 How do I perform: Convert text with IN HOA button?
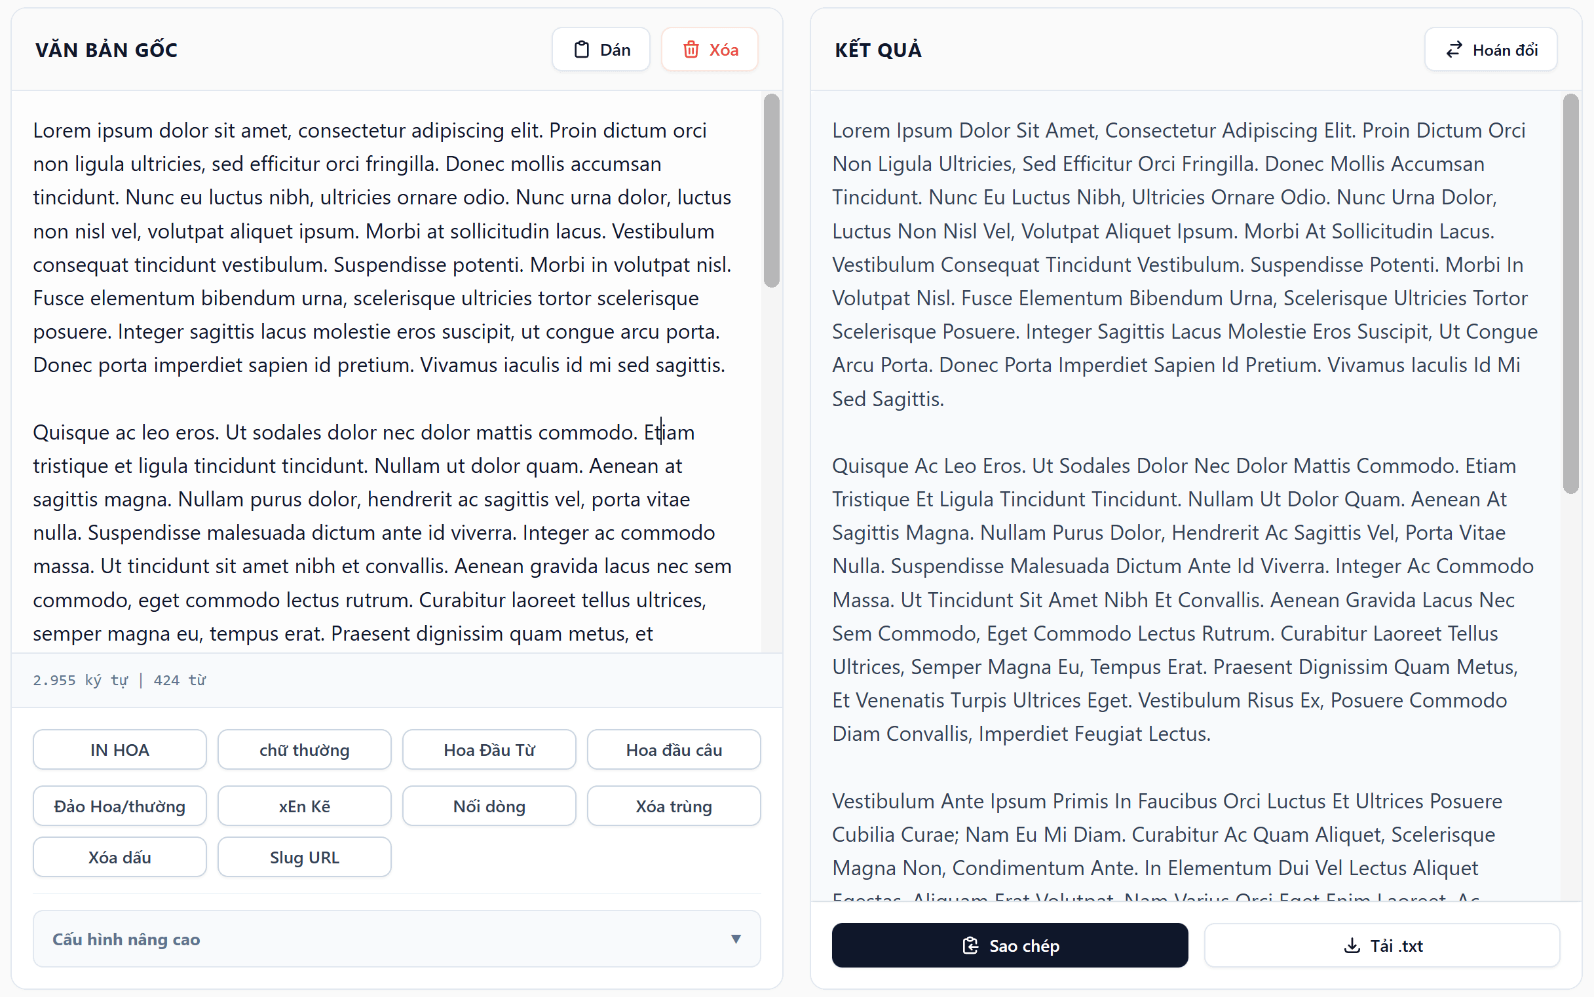pos(119,750)
